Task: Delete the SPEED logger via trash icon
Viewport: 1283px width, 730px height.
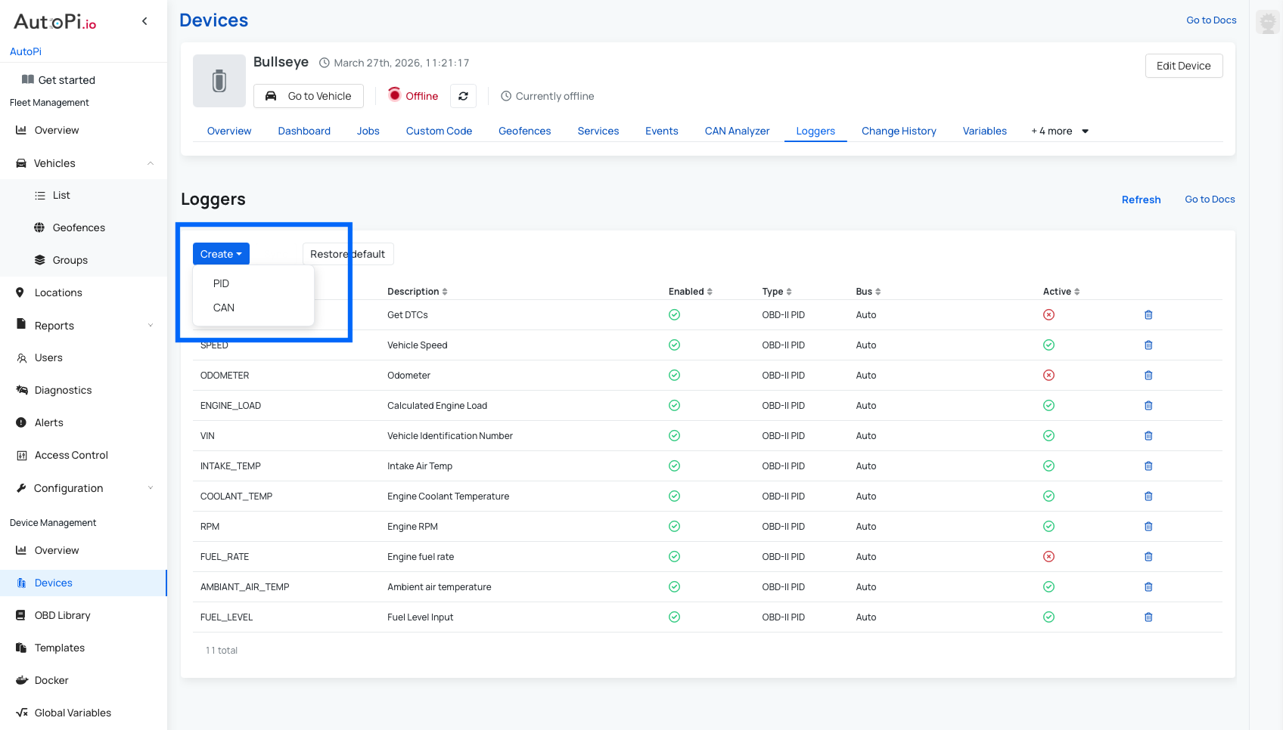Action: pos(1148,345)
